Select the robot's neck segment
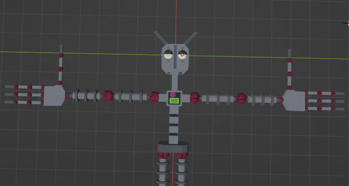 [x=174, y=82]
